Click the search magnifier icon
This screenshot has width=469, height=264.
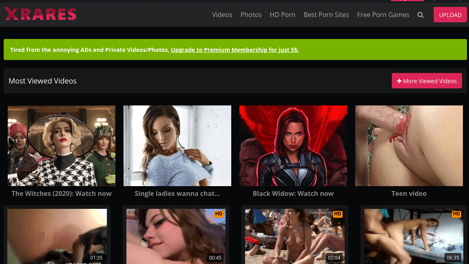tap(420, 15)
